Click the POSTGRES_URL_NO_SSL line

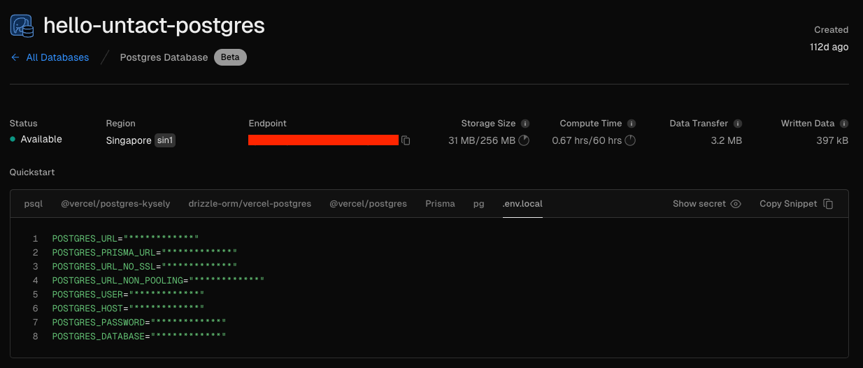(x=145, y=267)
